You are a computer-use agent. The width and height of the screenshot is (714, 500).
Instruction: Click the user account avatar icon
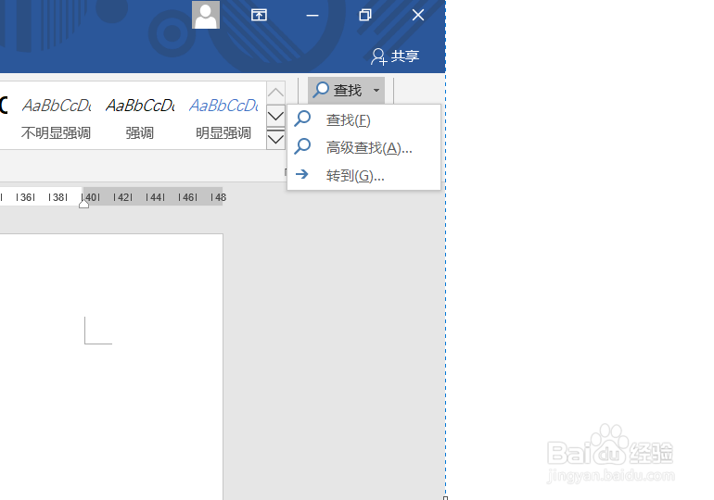205,15
